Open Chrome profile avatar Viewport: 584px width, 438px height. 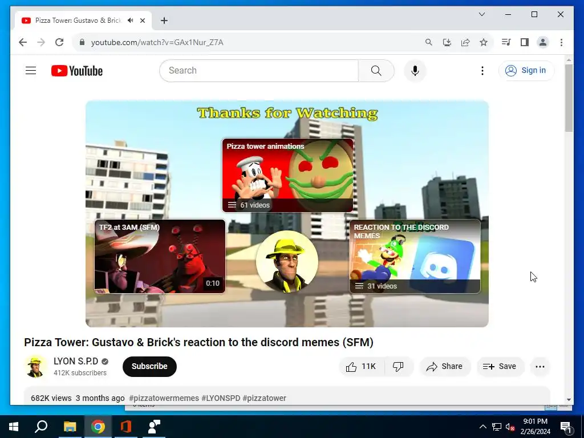pyautogui.click(x=543, y=42)
